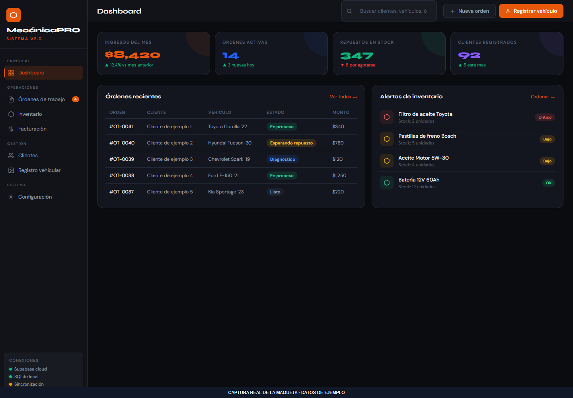The width and height of the screenshot is (573, 398).
Task: Click the MecánicaPRO orange logo icon
Action: click(x=14, y=15)
